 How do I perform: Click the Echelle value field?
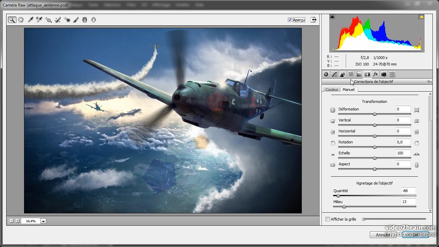(403, 153)
